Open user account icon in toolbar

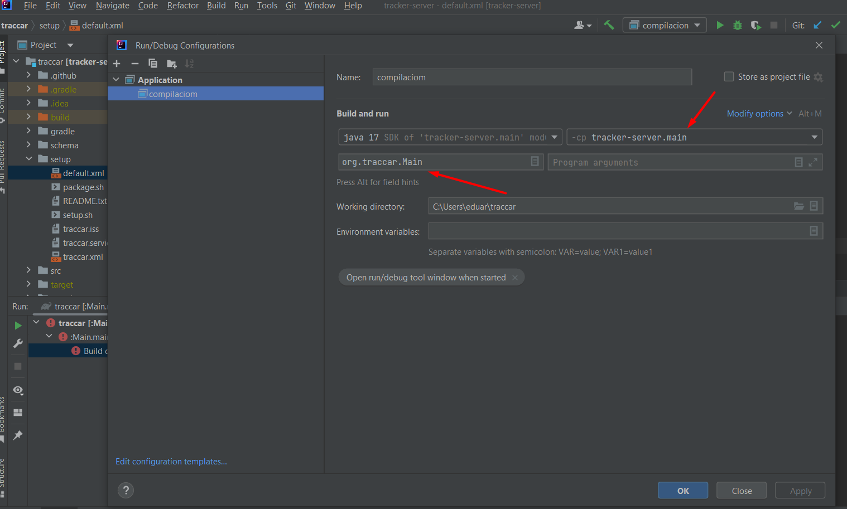click(x=583, y=25)
